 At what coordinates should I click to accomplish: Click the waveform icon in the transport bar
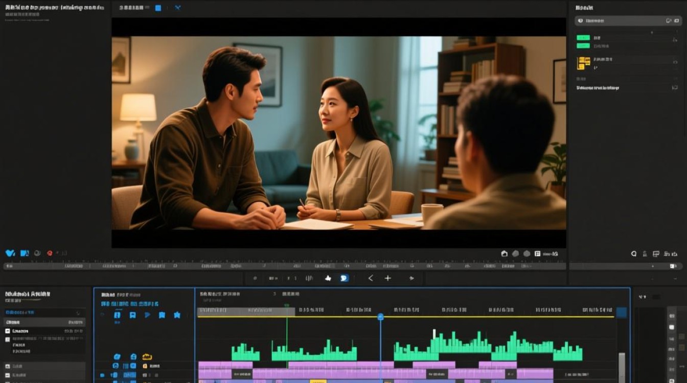[309, 278]
